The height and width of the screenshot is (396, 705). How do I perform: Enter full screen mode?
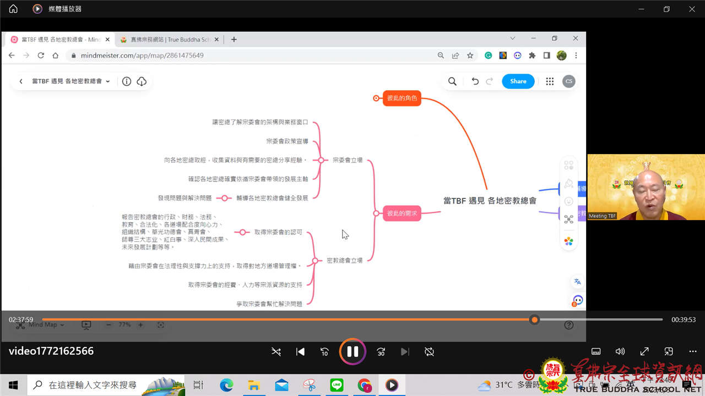644,351
